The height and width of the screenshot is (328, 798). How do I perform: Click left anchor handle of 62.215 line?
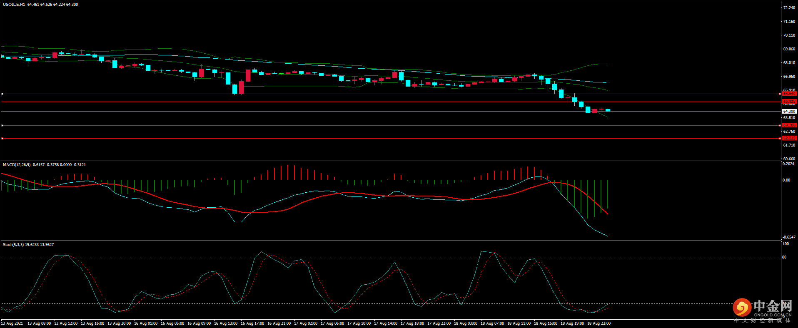click(2, 138)
